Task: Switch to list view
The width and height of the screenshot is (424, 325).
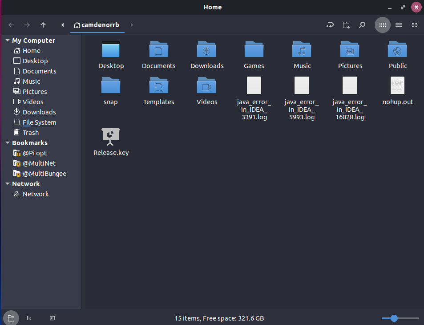Action: pos(399,25)
